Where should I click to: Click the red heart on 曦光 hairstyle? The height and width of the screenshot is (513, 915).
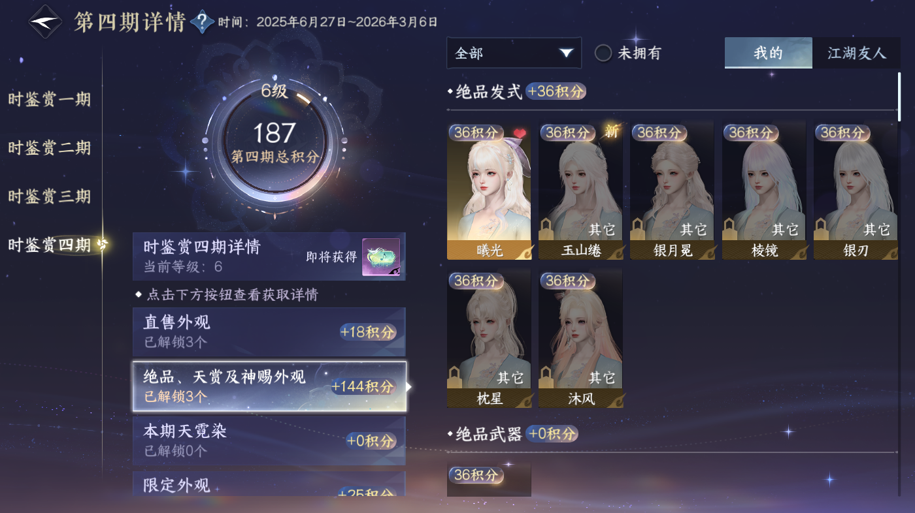point(519,133)
